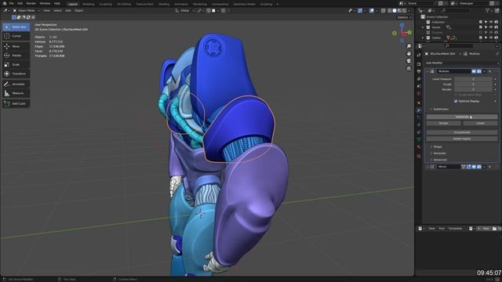
Task: Open folder icon in text editor header
Action: coord(494,228)
